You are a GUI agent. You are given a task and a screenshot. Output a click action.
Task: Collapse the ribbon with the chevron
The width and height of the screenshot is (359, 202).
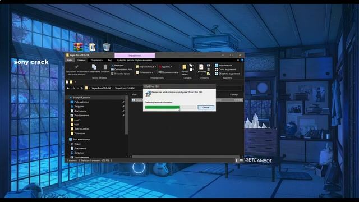point(238,60)
